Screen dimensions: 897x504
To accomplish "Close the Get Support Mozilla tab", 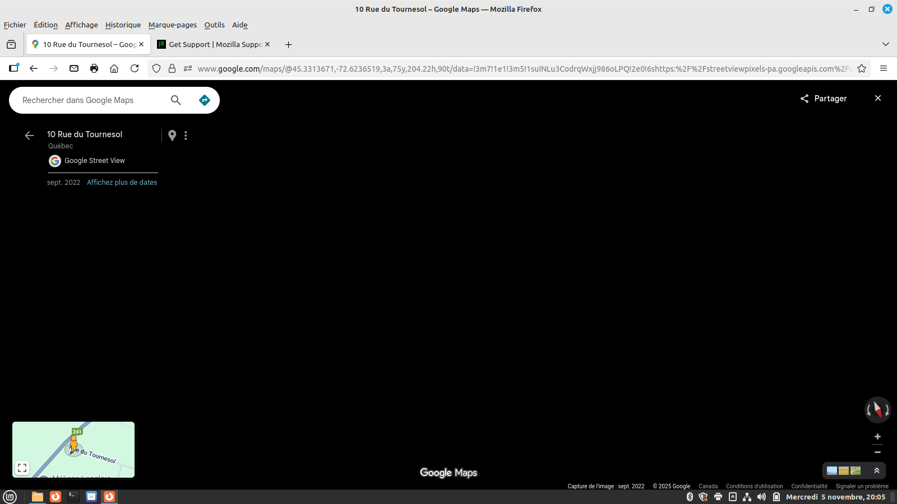I will 267,45.
